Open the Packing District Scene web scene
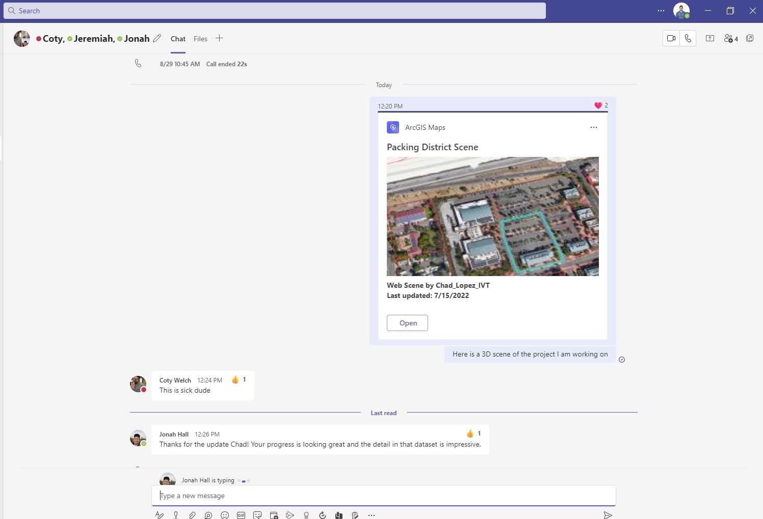Image resolution: width=763 pixels, height=519 pixels. tap(407, 322)
